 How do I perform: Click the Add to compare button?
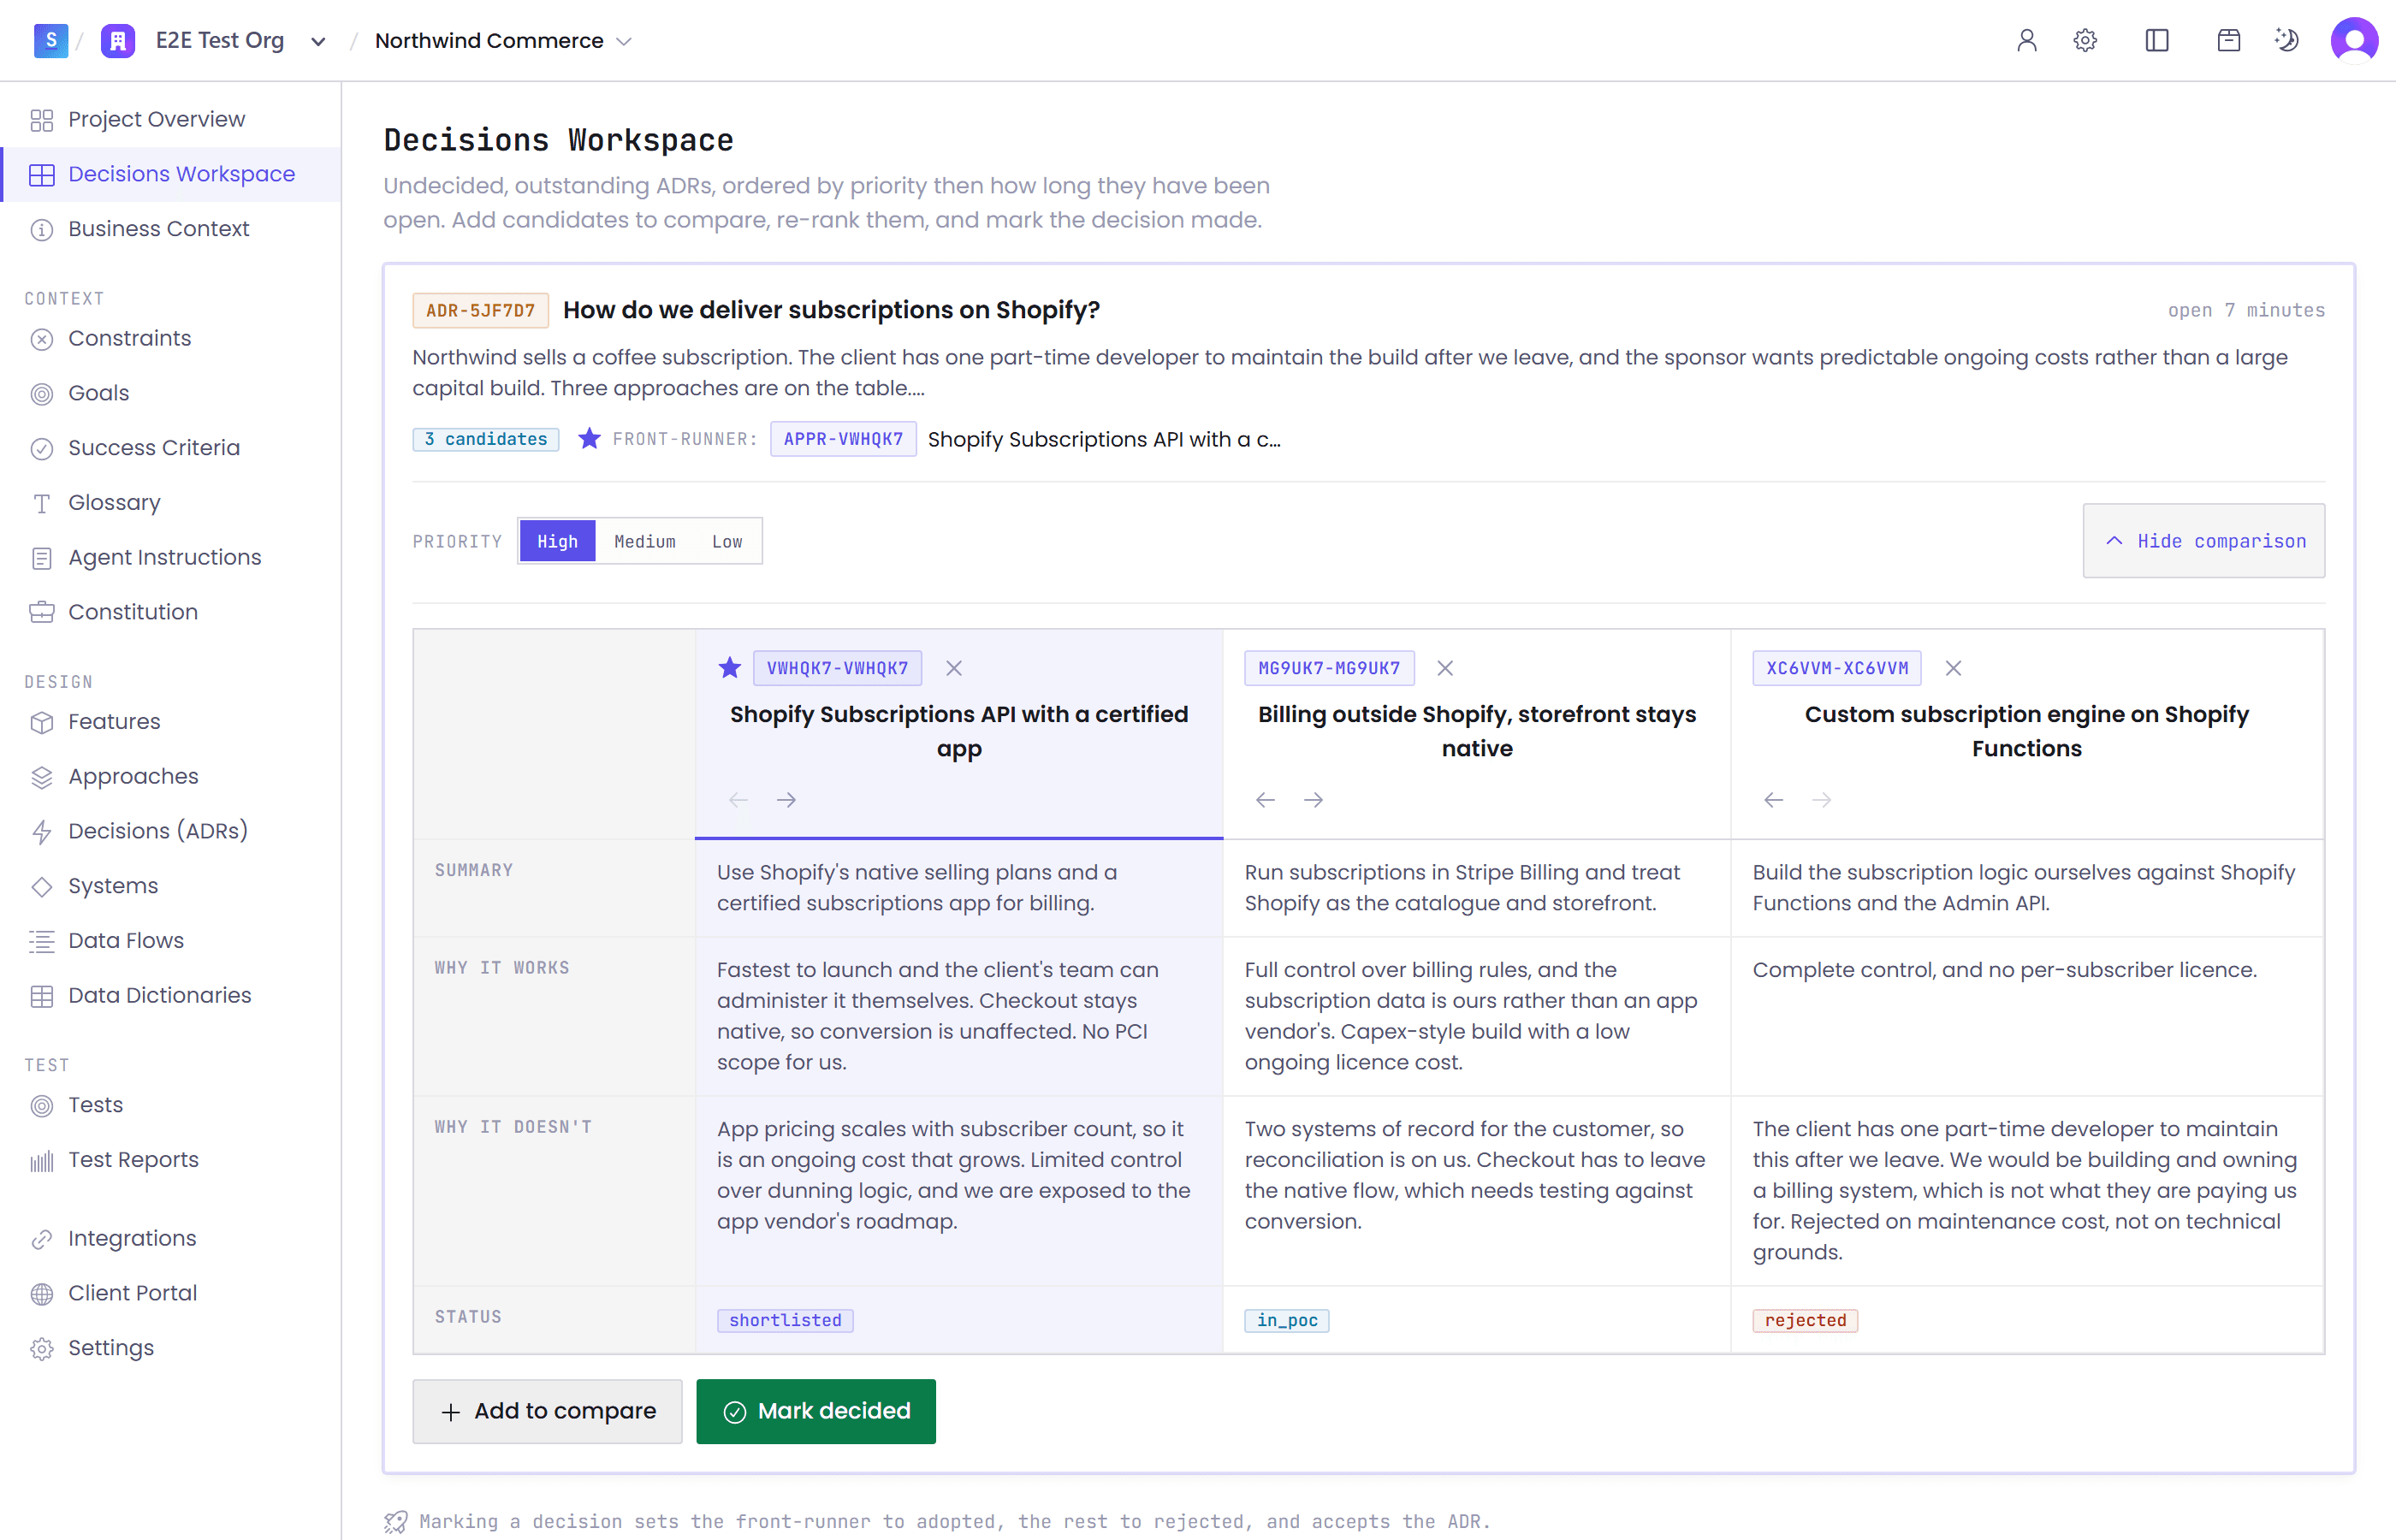pos(547,1411)
